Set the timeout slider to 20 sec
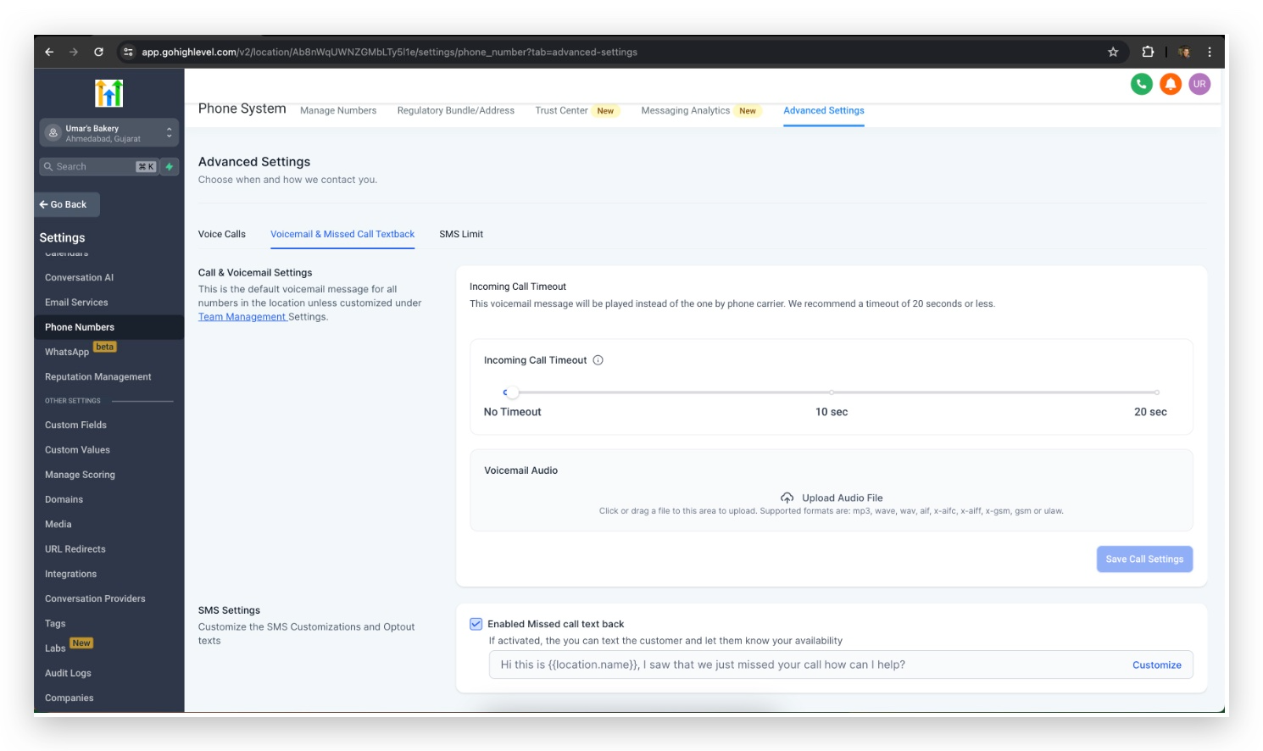The height and width of the screenshot is (751, 1263). pyautogui.click(x=1156, y=392)
